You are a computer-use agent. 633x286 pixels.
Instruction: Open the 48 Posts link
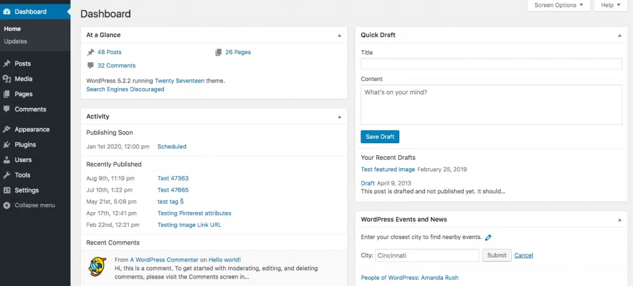pos(109,52)
